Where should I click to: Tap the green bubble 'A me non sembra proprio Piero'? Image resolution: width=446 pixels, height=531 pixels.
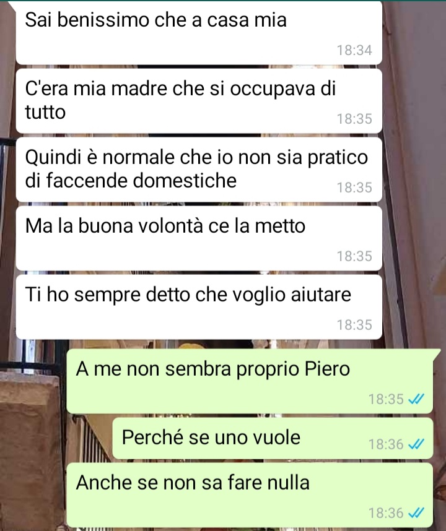250,382
